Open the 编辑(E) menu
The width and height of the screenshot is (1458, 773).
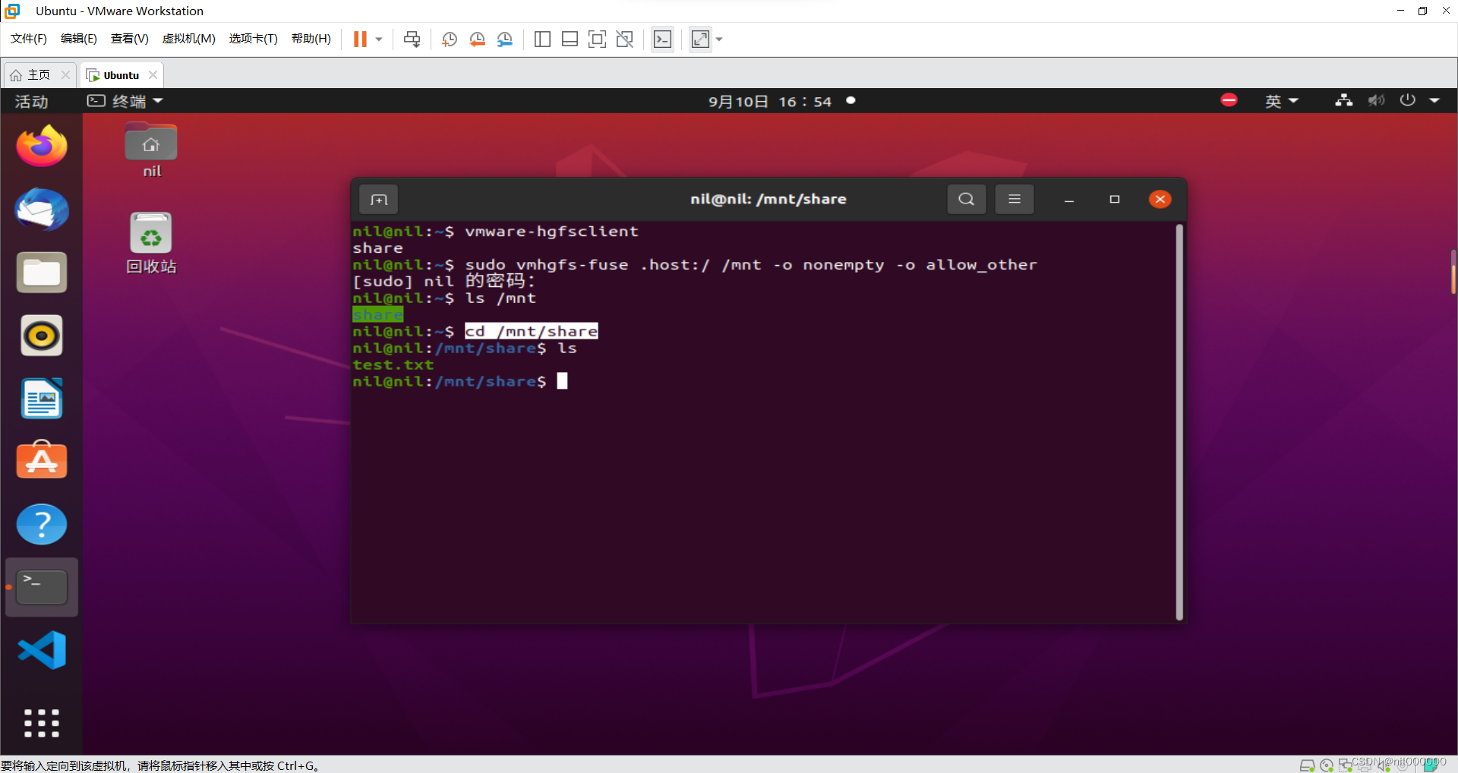click(79, 39)
